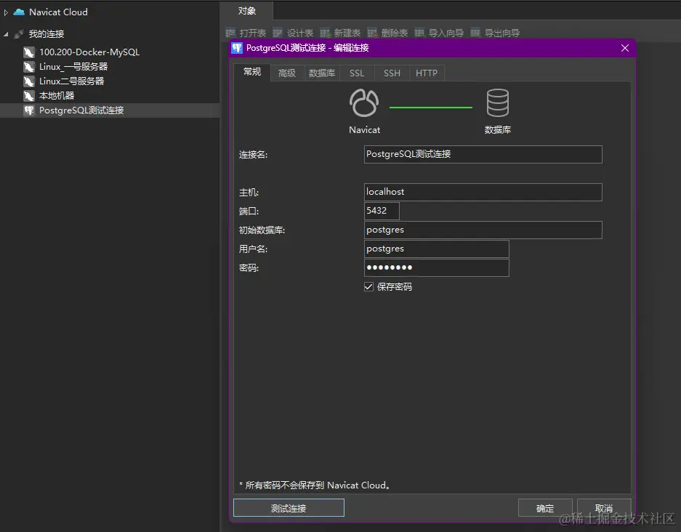This screenshot has height=532, width=681.
Task: Open the SSH tab
Action: click(x=392, y=73)
